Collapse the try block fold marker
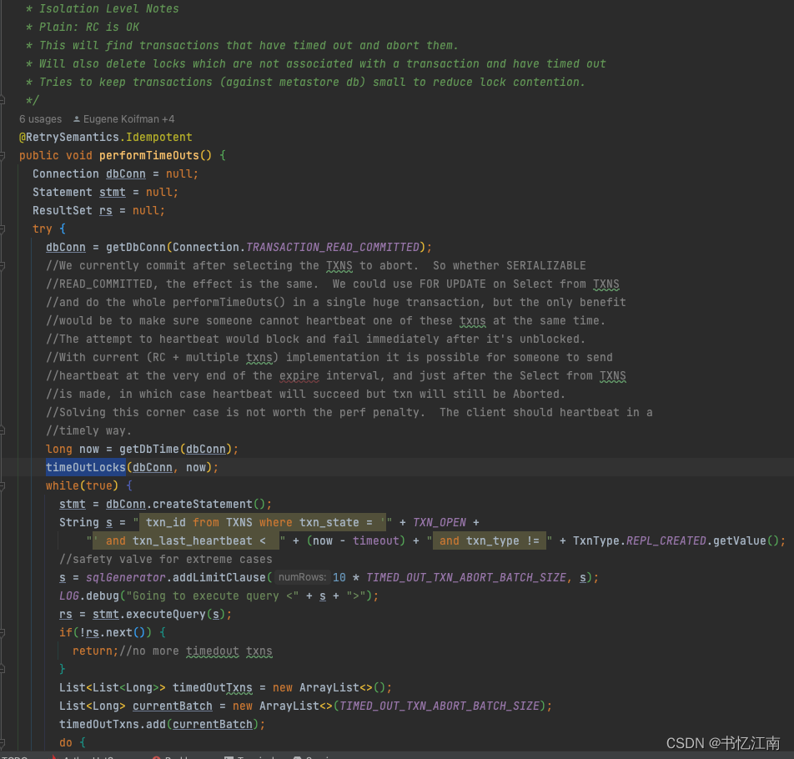Image resolution: width=794 pixels, height=759 pixels. [x=2, y=229]
